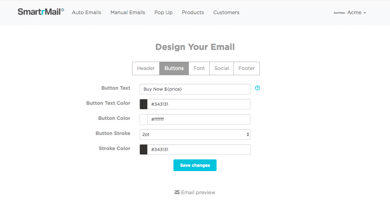The image size is (390, 205).
Task: Switch to the Footer tab
Action: click(x=246, y=68)
